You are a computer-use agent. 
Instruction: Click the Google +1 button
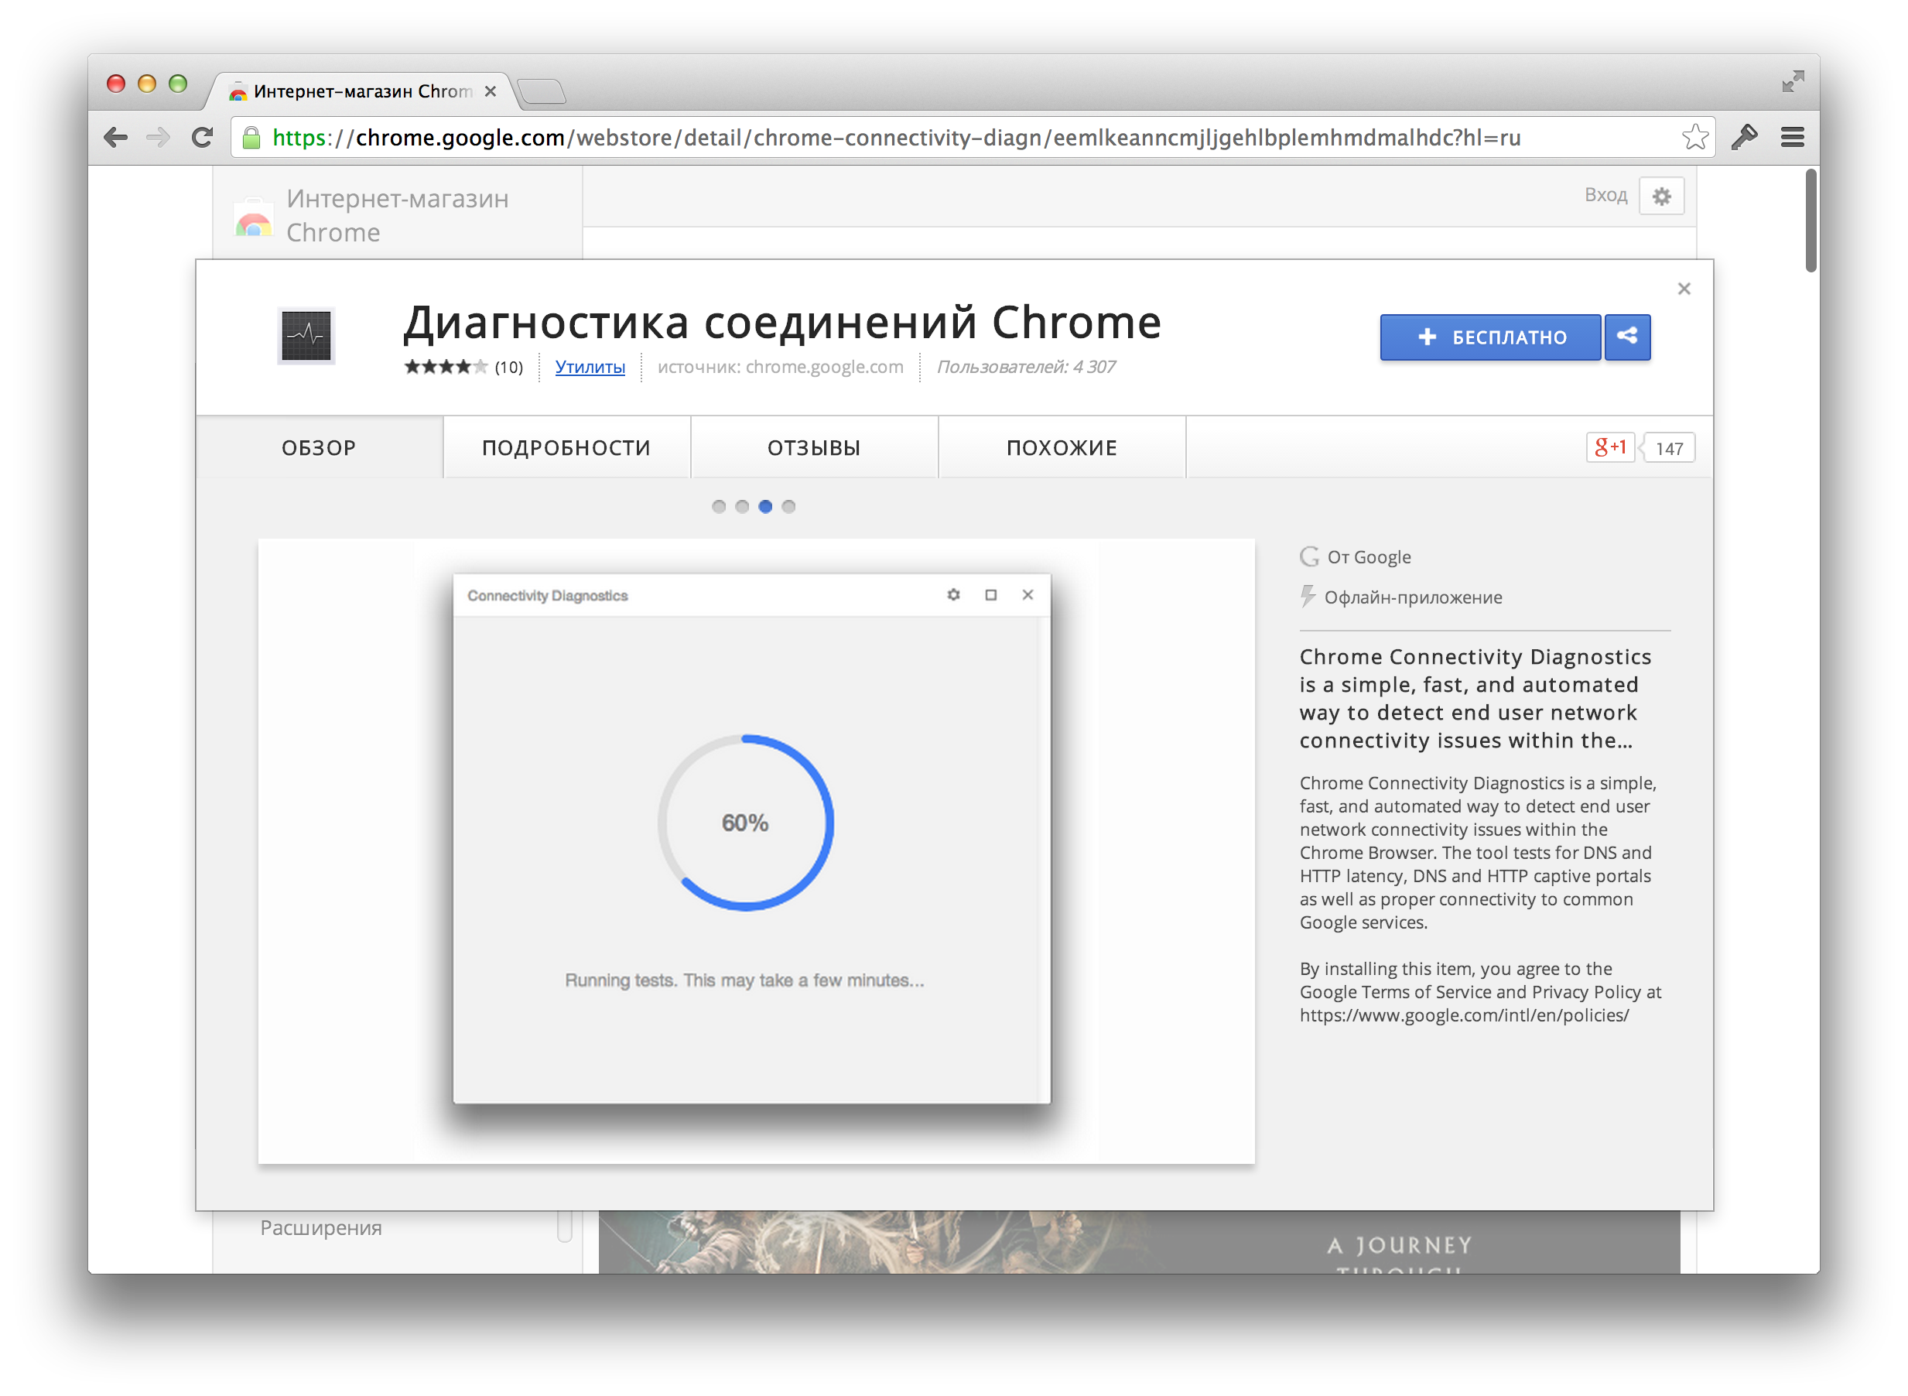coord(1609,448)
